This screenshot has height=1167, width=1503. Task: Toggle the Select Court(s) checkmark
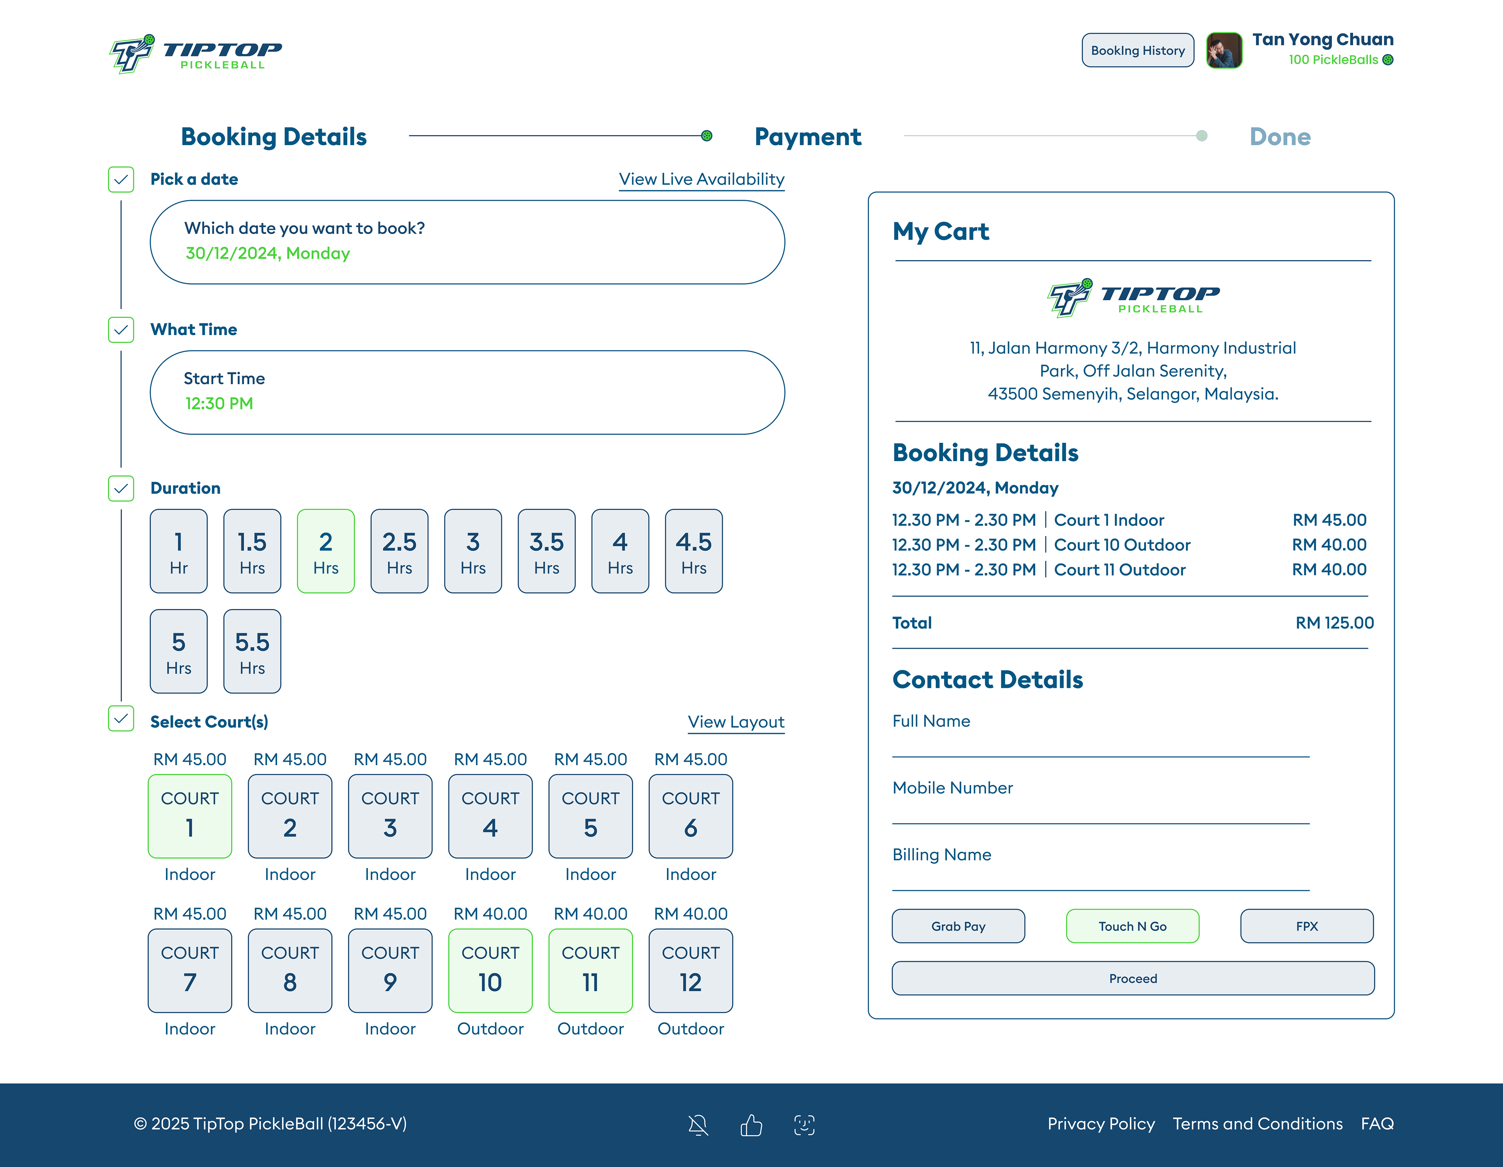click(x=121, y=719)
